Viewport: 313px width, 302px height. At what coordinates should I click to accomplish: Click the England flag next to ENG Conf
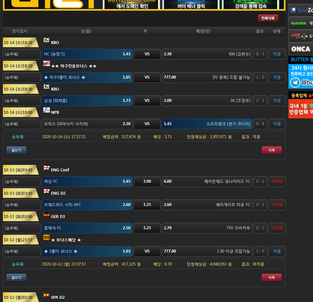[46, 168]
